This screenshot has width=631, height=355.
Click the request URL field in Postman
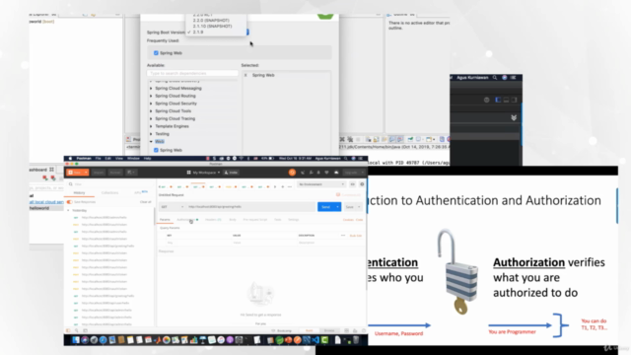pos(250,207)
